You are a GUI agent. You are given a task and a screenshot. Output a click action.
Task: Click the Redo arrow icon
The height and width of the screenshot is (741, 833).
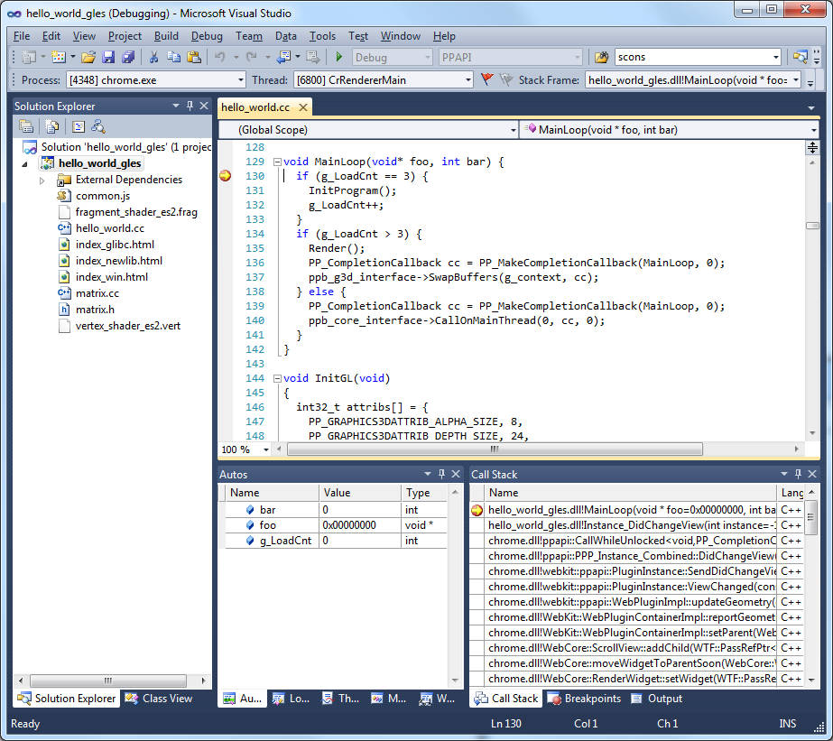tap(251, 57)
